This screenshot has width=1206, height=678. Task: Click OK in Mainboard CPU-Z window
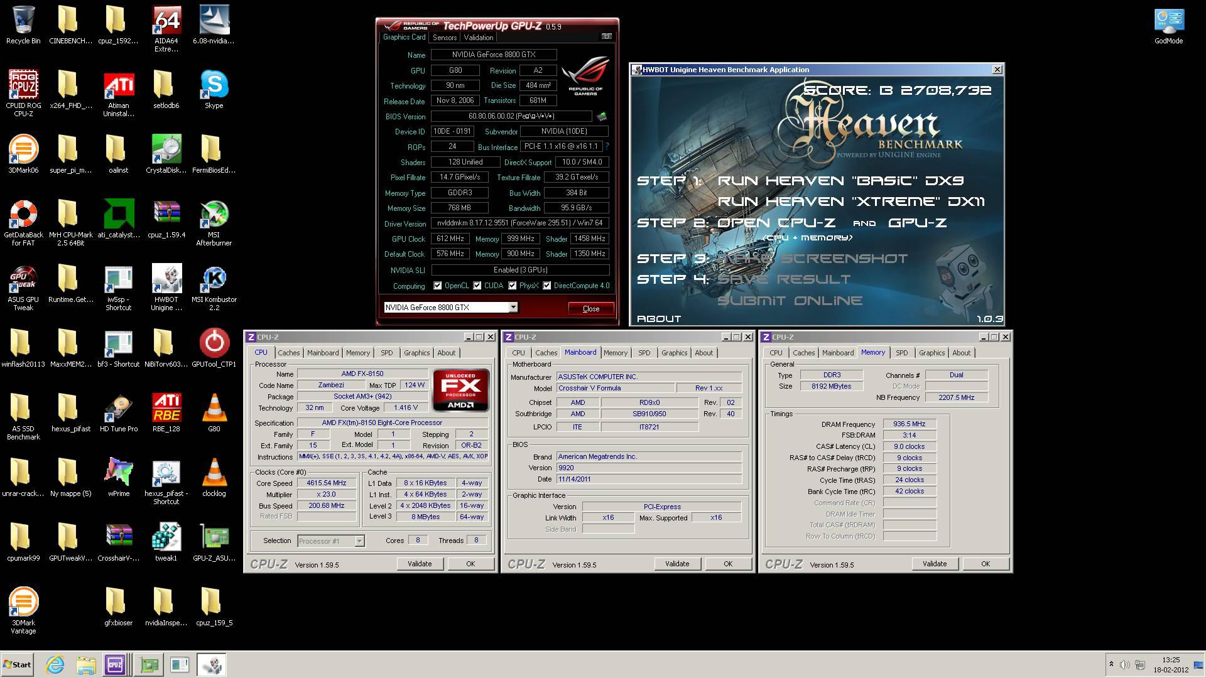click(728, 564)
